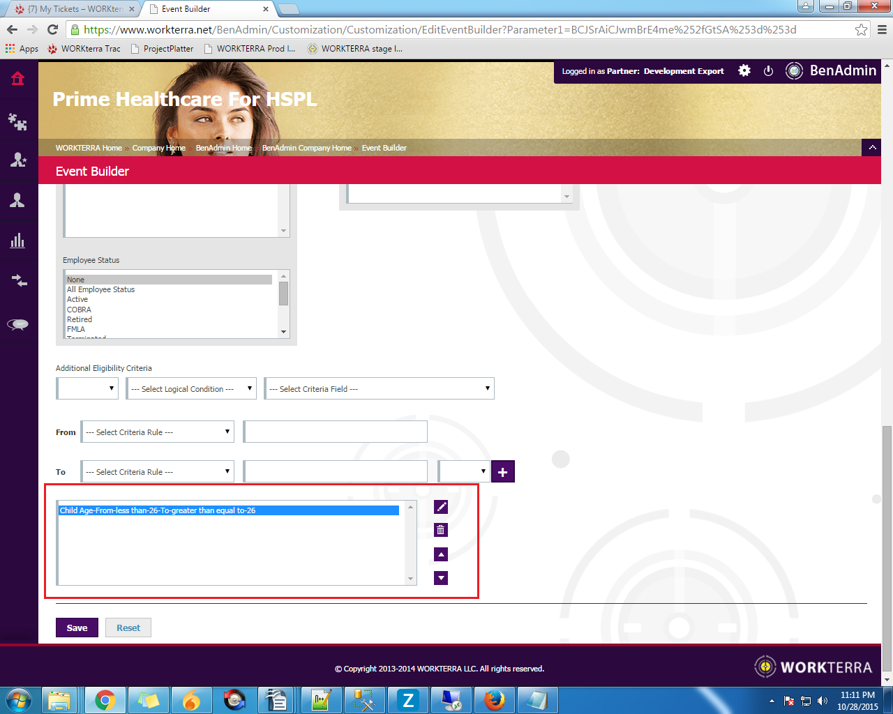Delete selected criteria with trash icon
893x714 pixels.
coord(441,530)
